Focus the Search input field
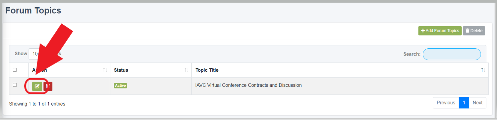Image resolution: width=497 pixels, height=120 pixels. pos(451,54)
